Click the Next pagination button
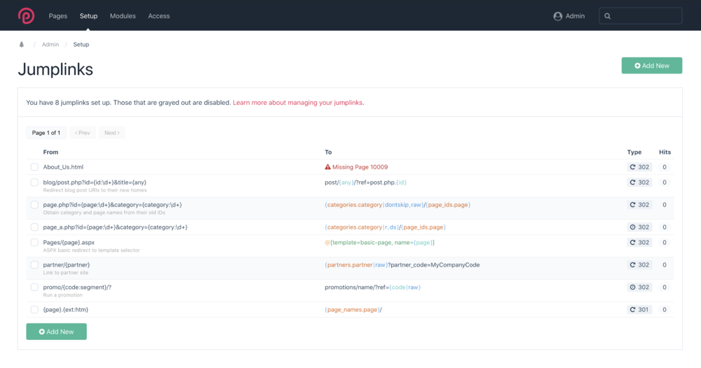 click(x=111, y=133)
